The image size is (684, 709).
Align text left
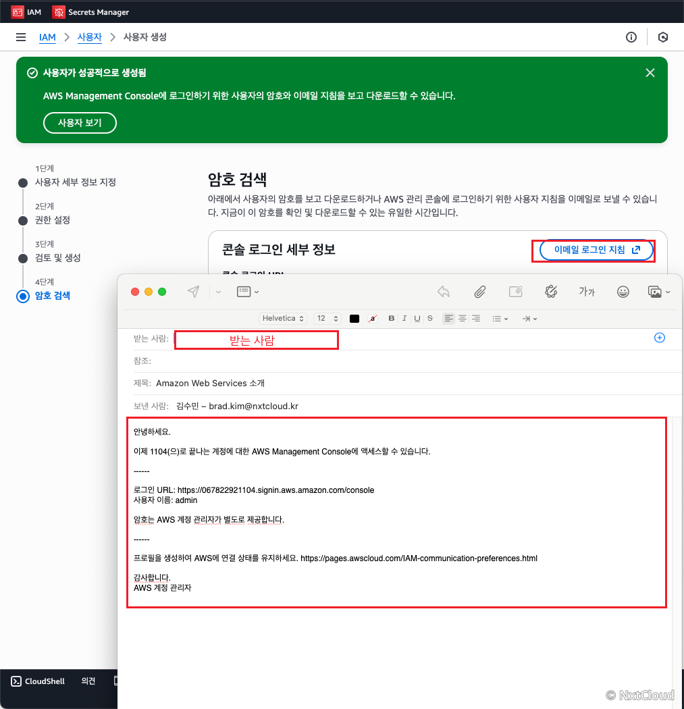(448, 318)
